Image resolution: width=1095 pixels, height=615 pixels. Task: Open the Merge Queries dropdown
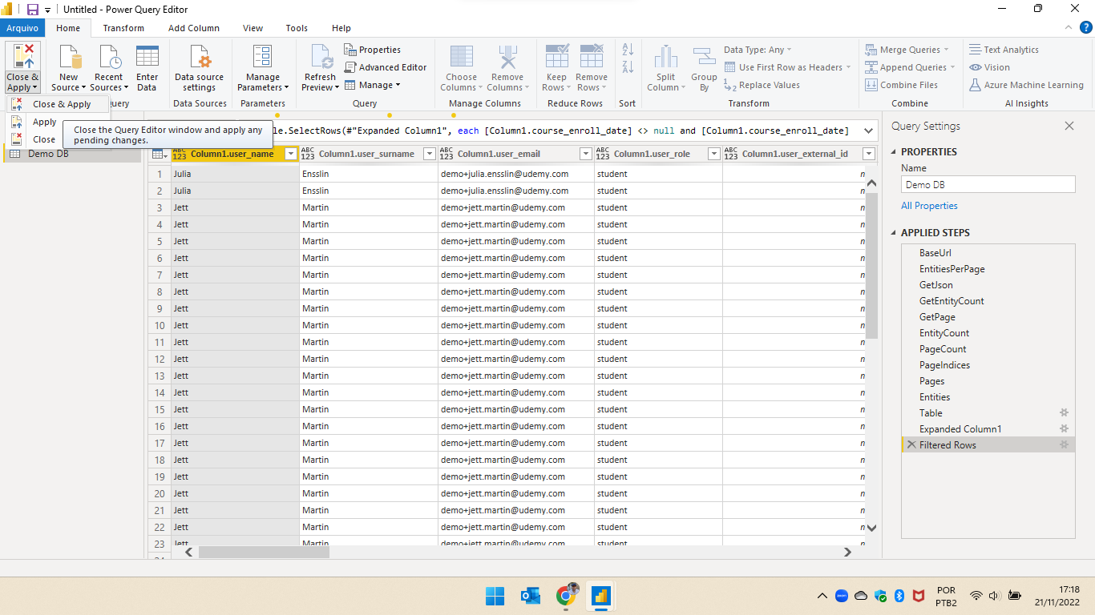click(x=907, y=50)
